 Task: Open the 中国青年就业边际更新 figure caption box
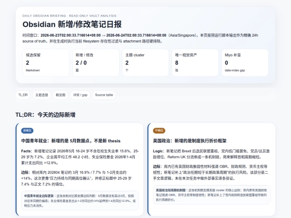80,201
